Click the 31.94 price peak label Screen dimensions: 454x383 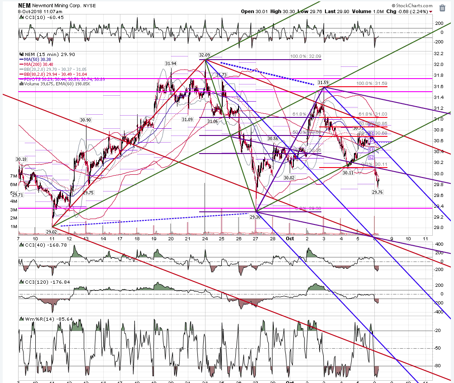click(171, 63)
